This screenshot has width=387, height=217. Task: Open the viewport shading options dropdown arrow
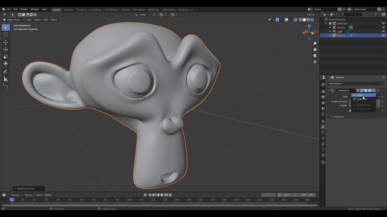pyautogui.click(x=316, y=20)
